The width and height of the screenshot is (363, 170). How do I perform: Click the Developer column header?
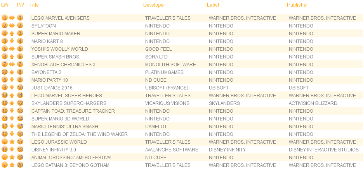[x=154, y=5]
